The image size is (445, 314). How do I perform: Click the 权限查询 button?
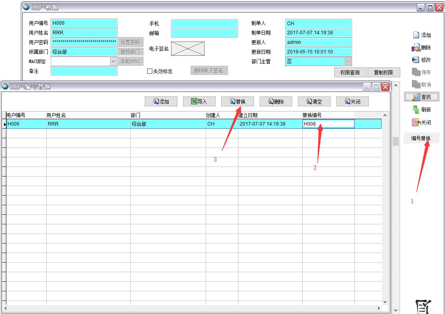350,73
